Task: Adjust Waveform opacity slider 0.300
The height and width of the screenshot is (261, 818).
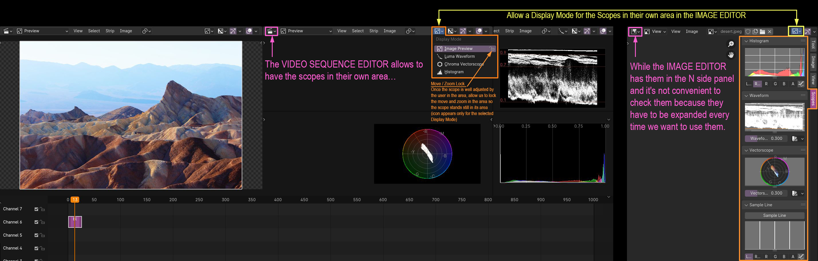Action: tap(766, 139)
